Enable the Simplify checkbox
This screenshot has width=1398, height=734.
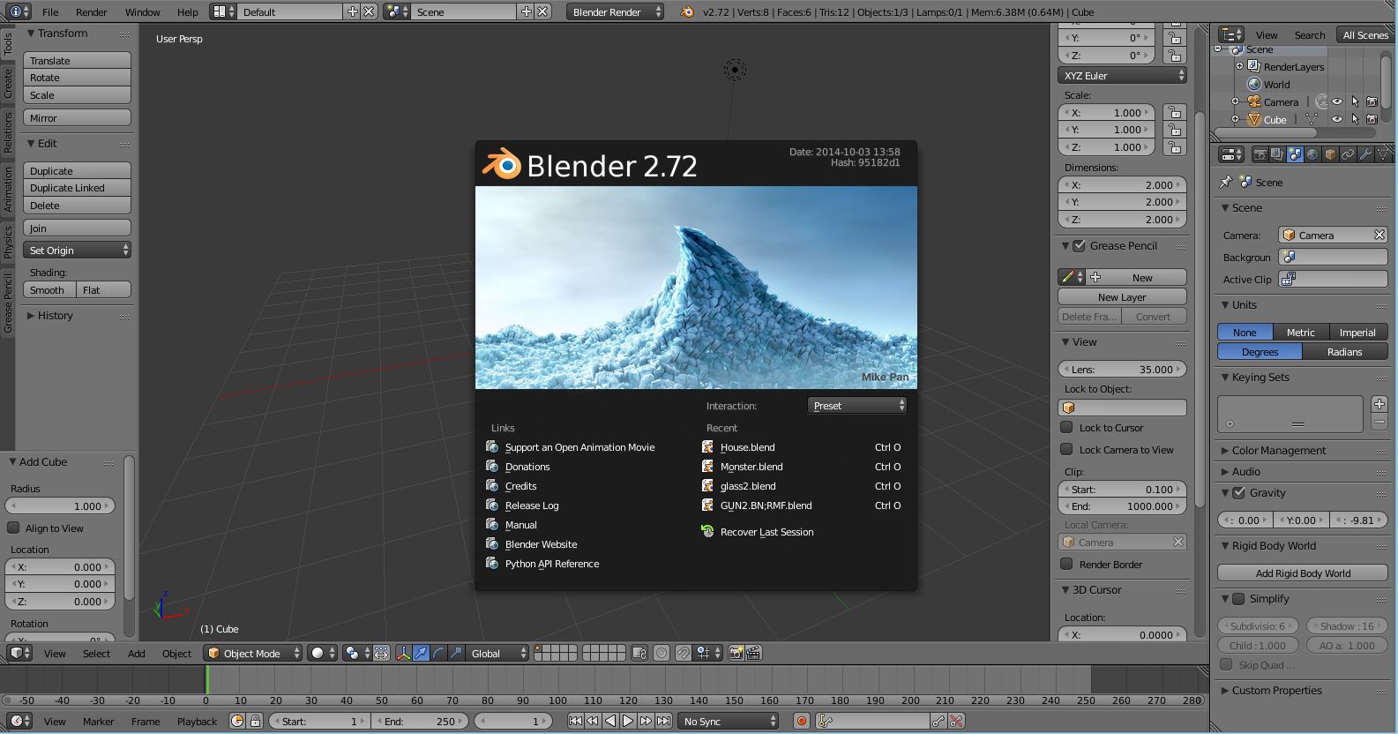[x=1238, y=598]
